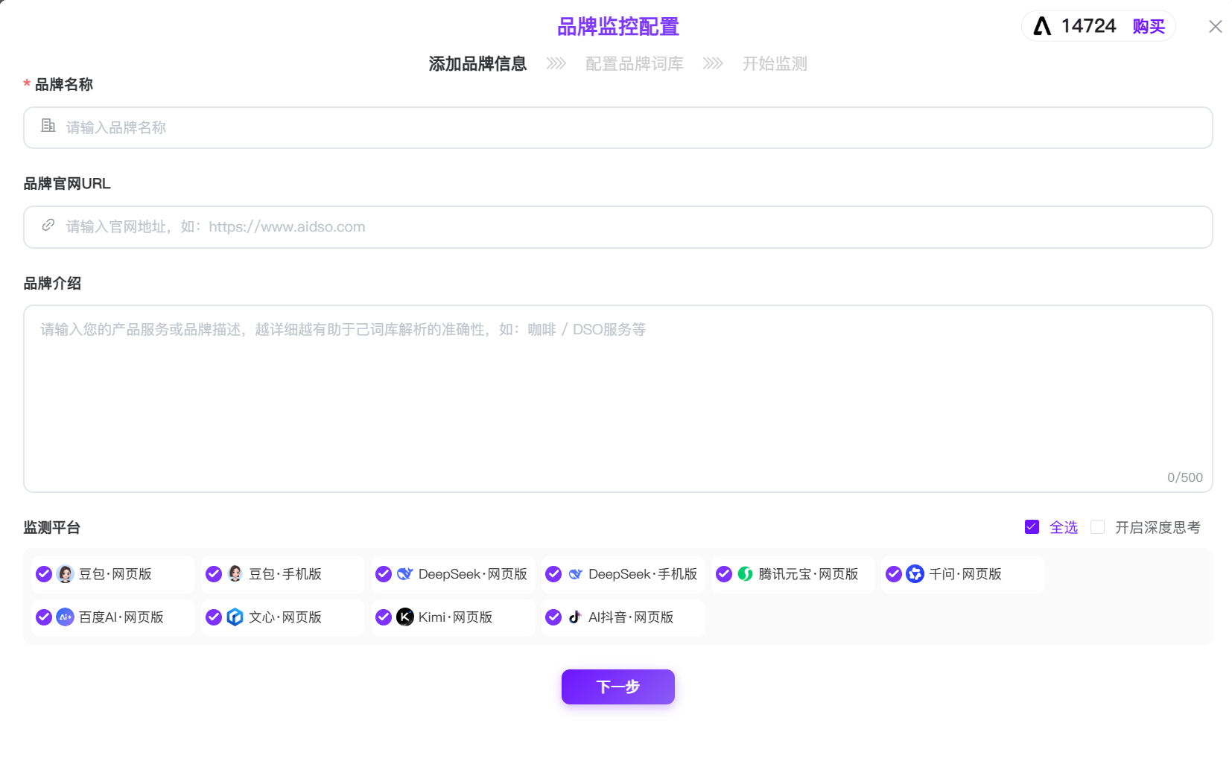
Task: Click the DeepSeek web version whale icon
Action: click(404, 574)
